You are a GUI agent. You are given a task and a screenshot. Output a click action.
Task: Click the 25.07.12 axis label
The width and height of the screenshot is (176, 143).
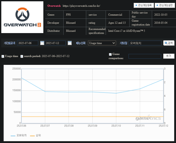[164, 126]
